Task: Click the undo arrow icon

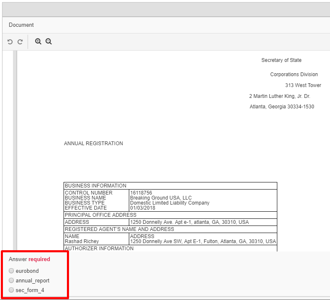Action: click(x=10, y=42)
